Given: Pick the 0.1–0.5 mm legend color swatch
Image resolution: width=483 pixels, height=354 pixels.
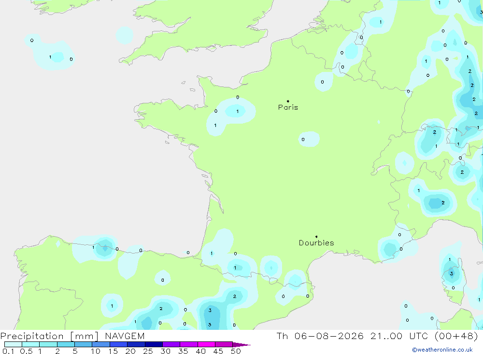Looking at the screenshot, I should click(x=13, y=344).
